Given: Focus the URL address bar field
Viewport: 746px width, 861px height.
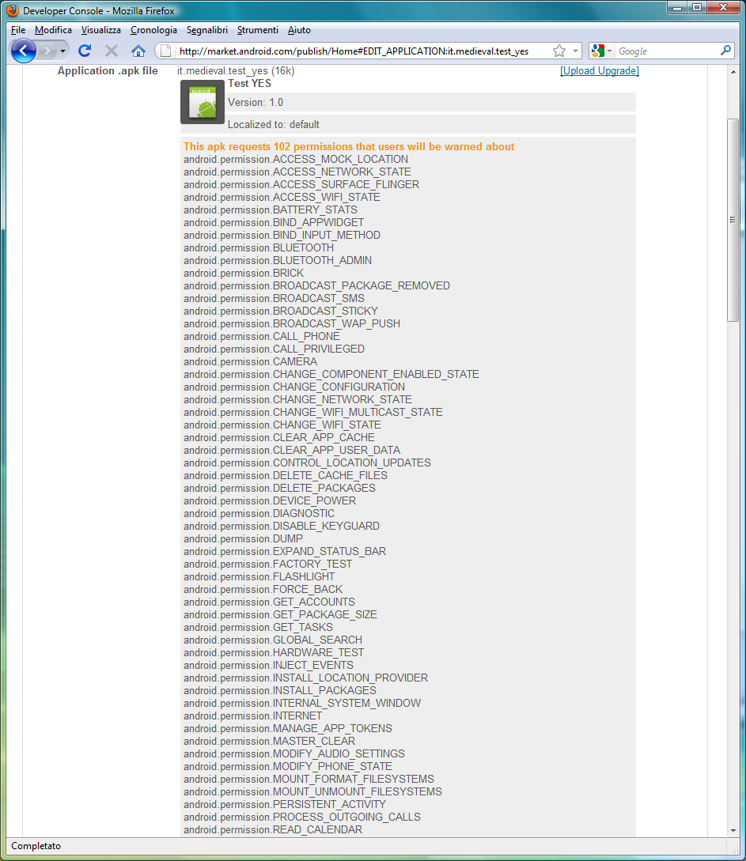Looking at the screenshot, I should point(362,51).
